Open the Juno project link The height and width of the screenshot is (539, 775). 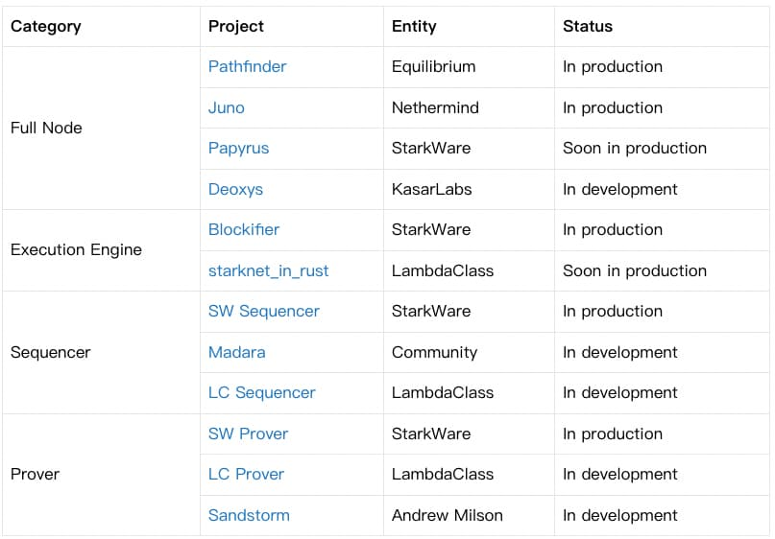227,107
